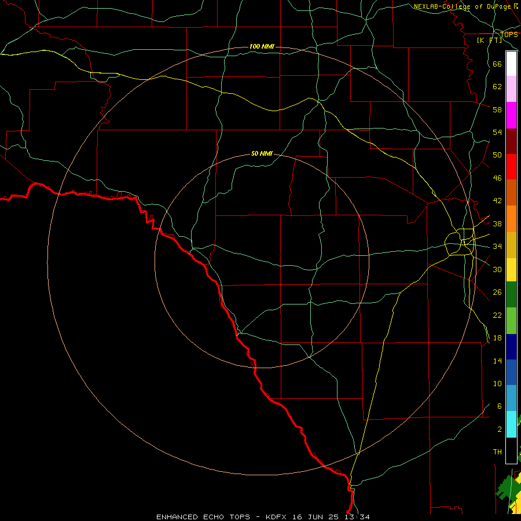Click the '50' legend value

click(497, 155)
